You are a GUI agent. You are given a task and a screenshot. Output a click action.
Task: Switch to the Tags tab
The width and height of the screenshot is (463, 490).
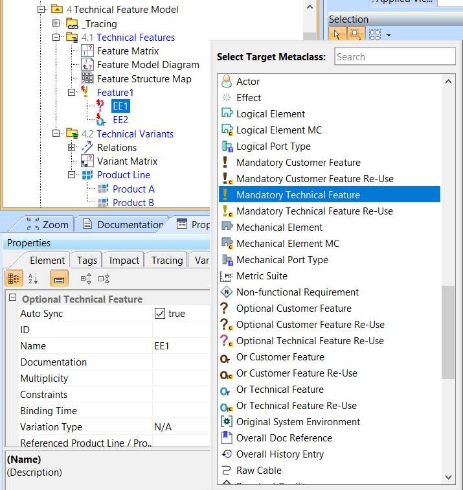(x=87, y=260)
